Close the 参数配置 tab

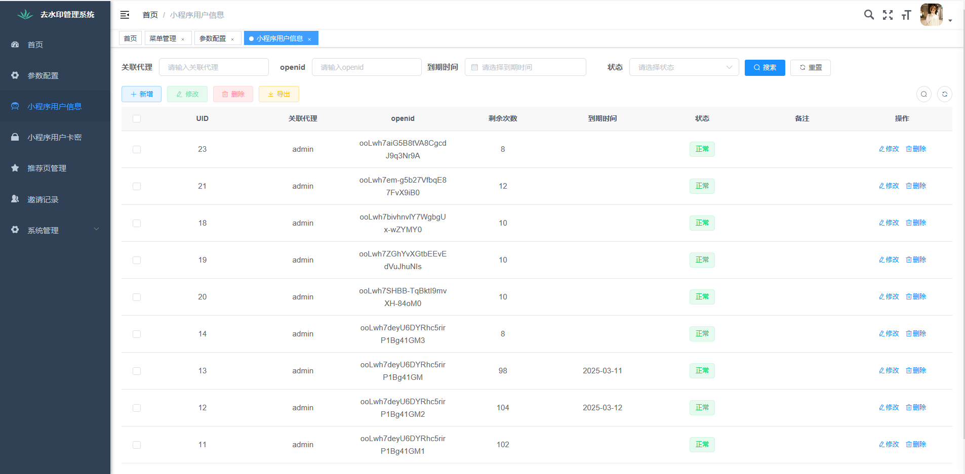coord(232,39)
